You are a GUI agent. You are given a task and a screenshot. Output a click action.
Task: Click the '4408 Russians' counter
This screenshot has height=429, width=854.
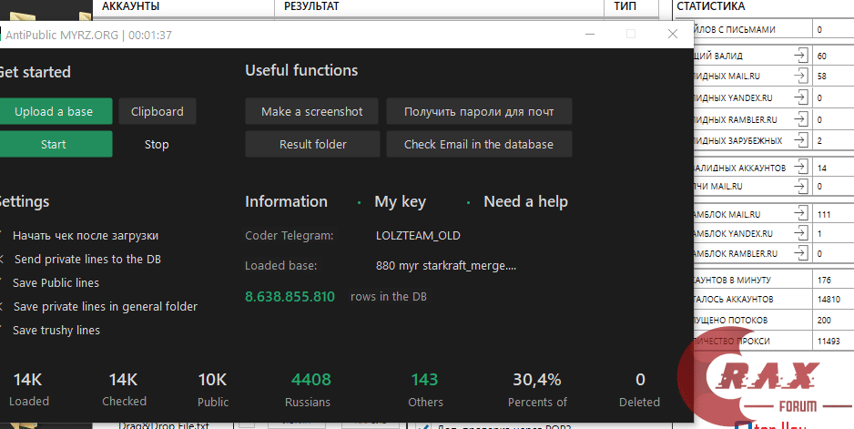(310, 389)
